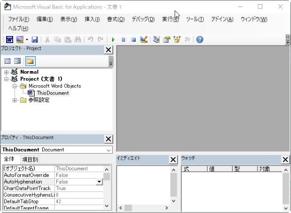Image resolution: width=291 pixels, height=213 pixels.
Task: Select the Normal project item
Action: [29, 72]
